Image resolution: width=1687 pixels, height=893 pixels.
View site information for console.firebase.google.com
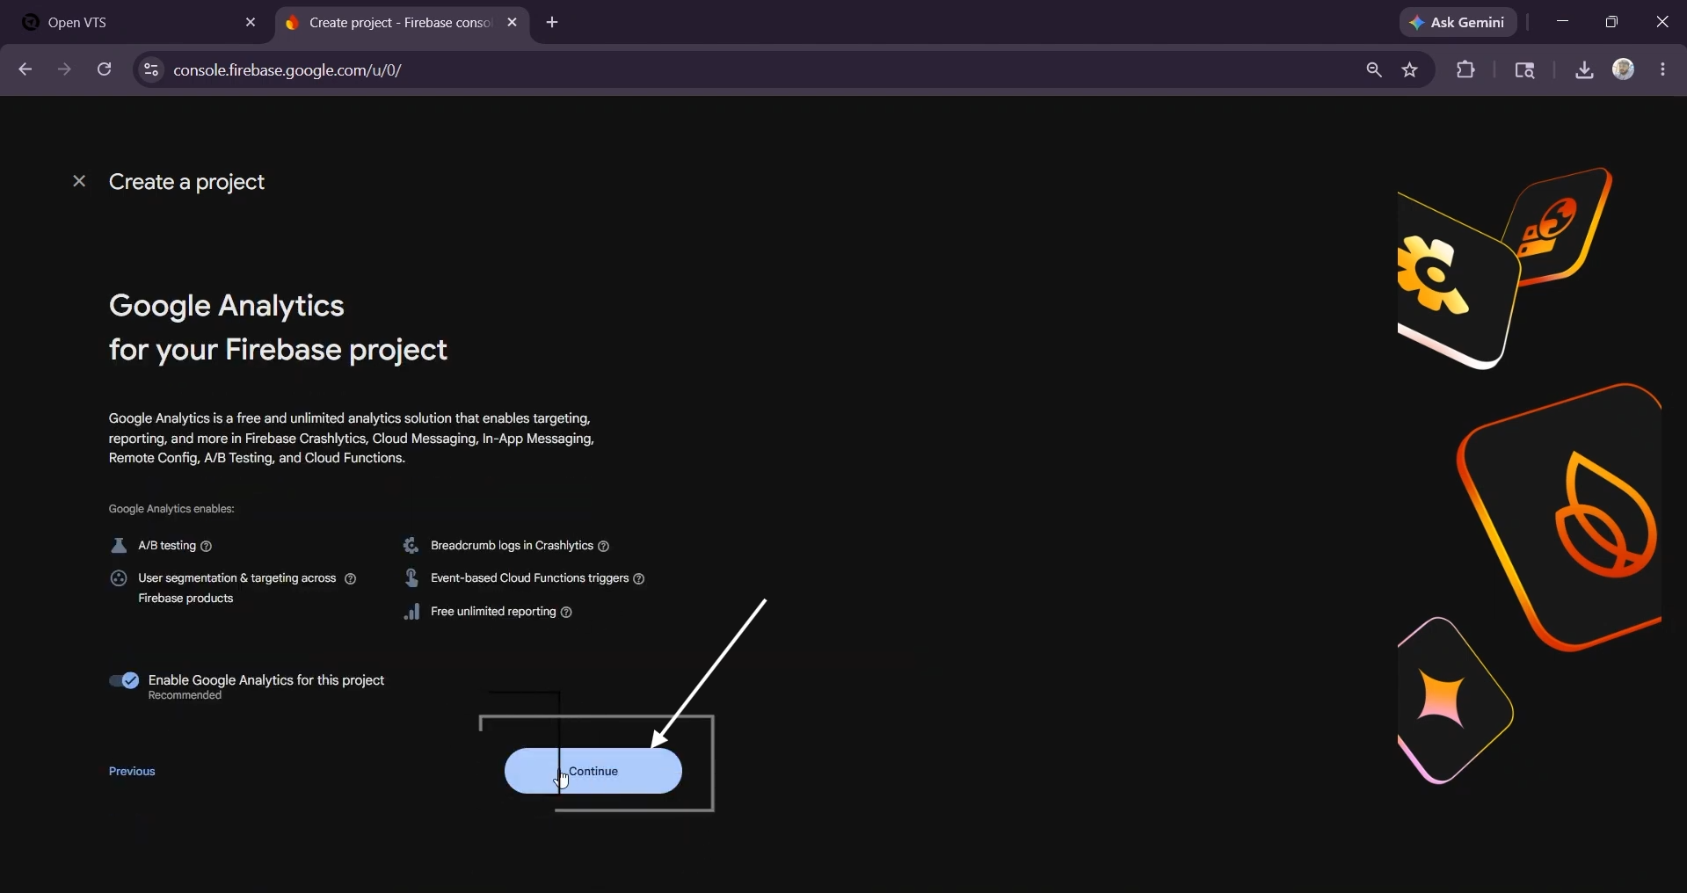point(151,70)
